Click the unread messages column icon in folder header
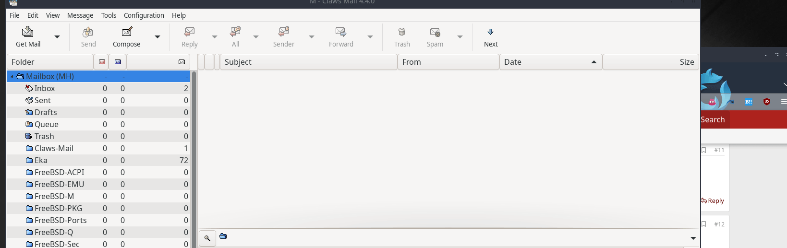The image size is (787, 248). pos(118,62)
